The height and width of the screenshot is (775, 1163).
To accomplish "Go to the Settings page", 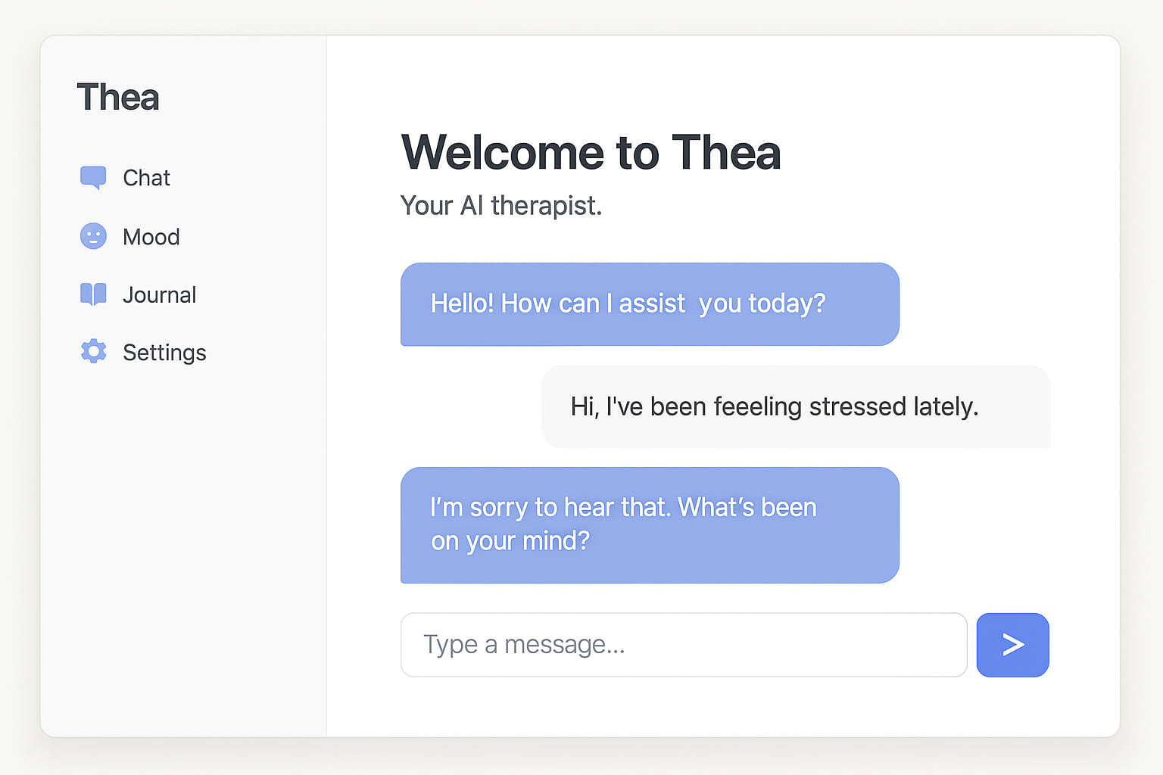I will pyautogui.click(x=164, y=352).
